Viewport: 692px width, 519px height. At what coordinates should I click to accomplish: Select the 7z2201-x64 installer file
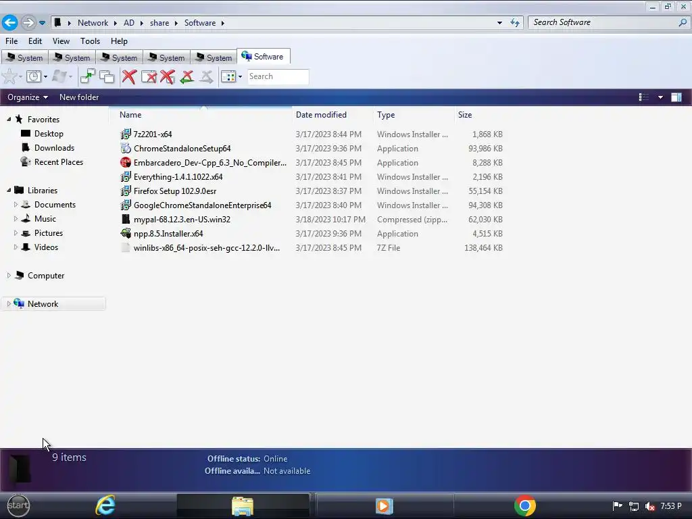click(153, 134)
